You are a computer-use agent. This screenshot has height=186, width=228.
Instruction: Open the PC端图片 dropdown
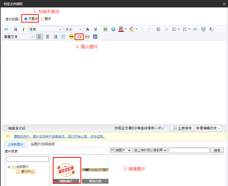[x=121, y=150]
